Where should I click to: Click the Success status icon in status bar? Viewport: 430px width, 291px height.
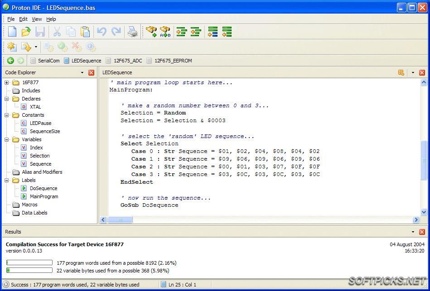pos(6,284)
